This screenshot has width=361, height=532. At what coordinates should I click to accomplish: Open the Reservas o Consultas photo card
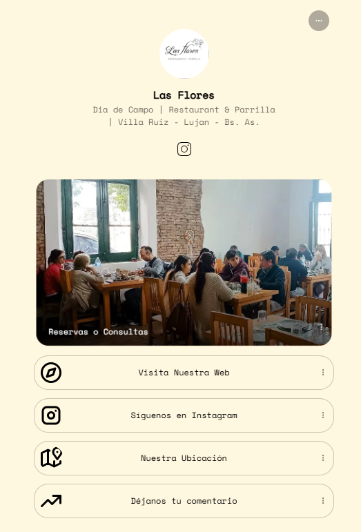click(x=184, y=262)
